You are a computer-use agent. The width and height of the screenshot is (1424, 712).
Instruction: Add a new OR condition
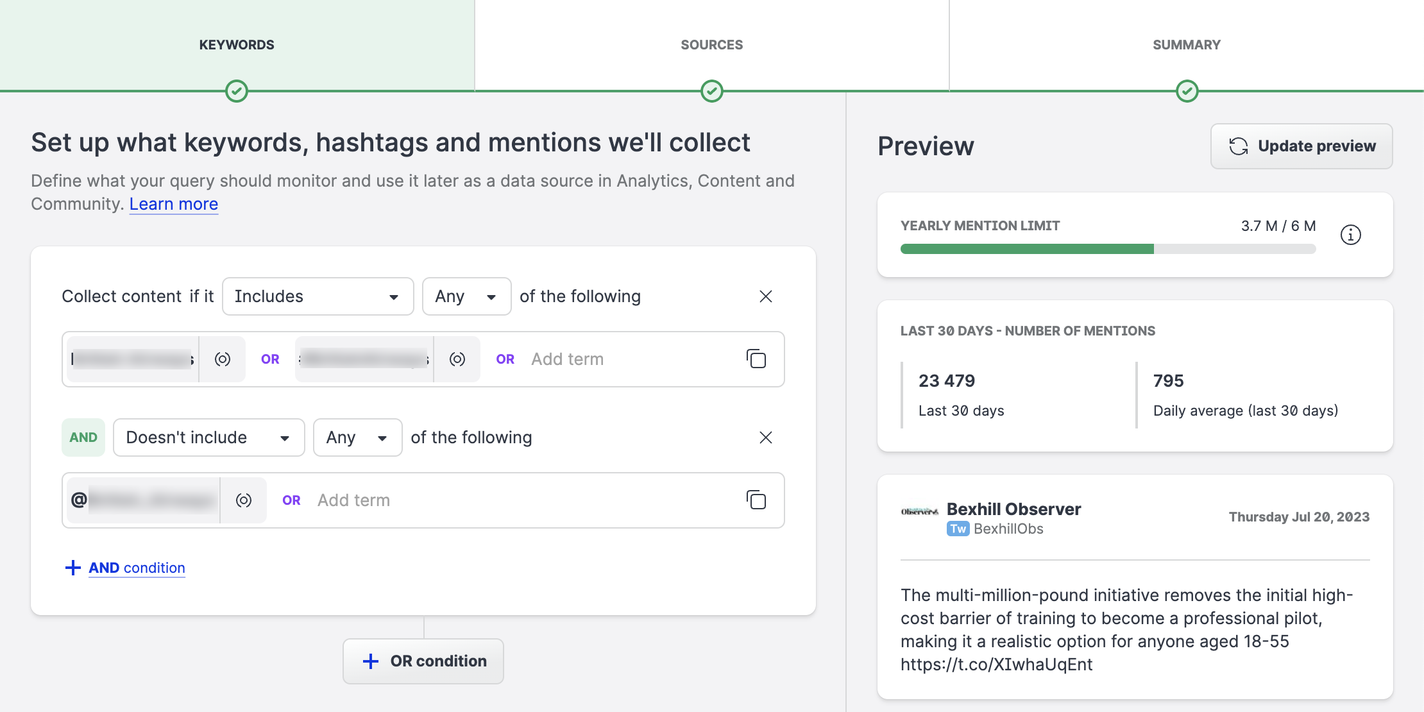(x=423, y=661)
